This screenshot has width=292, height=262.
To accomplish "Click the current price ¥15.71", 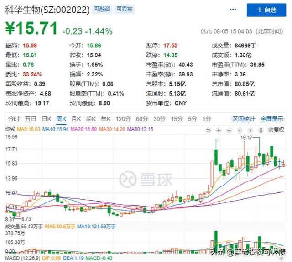I will [x=31, y=28].
